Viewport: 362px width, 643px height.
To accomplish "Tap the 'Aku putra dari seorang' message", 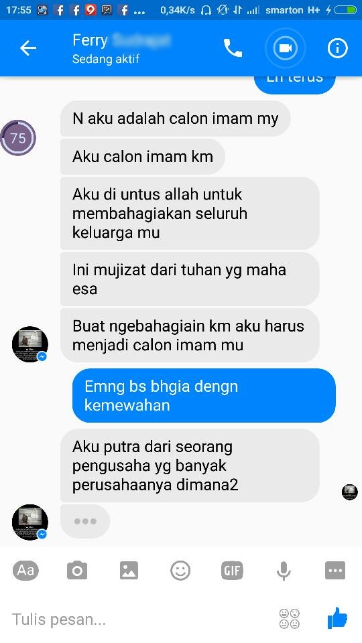I will tap(190, 466).
